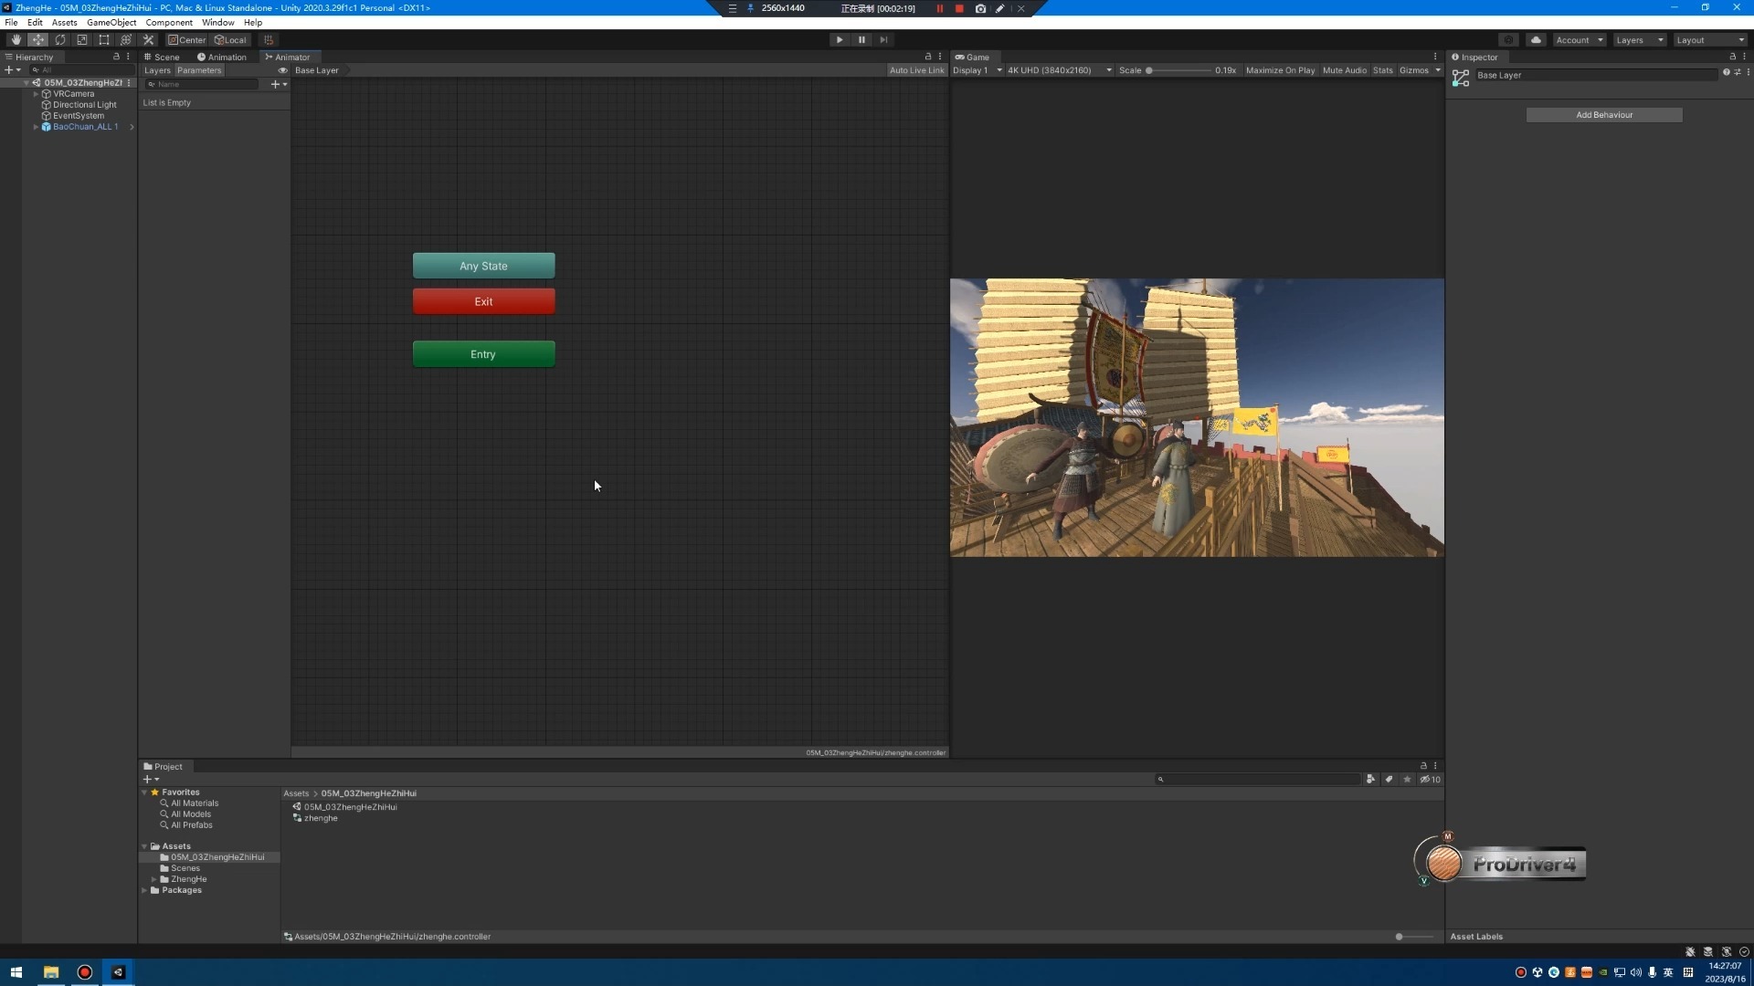Toggle Local handle rotation
This screenshot has width=1754, height=986.
pyautogui.click(x=230, y=40)
